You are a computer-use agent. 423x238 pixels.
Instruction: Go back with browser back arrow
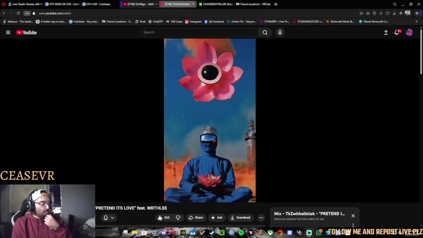pyautogui.click(x=4, y=13)
